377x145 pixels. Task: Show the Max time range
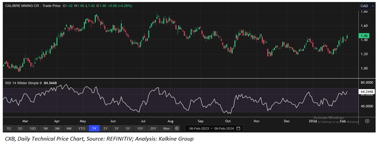click(166, 128)
